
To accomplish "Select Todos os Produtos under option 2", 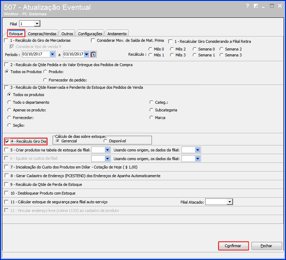I will pyautogui.click(x=7, y=72).
